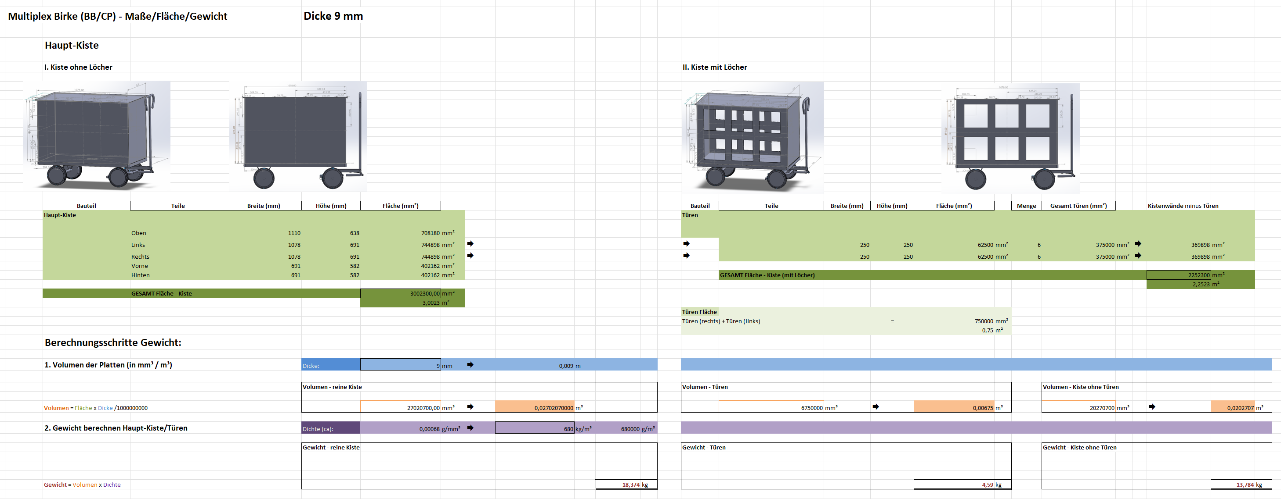This screenshot has width=1281, height=499.
Task: Select the 'Haupt-Kiste' section heading cell
Action: coord(72,45)
